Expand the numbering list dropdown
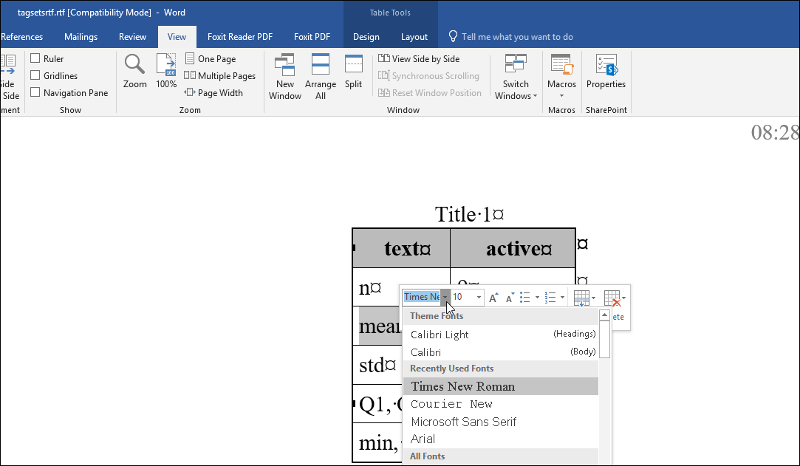 [x=563, y=297]
